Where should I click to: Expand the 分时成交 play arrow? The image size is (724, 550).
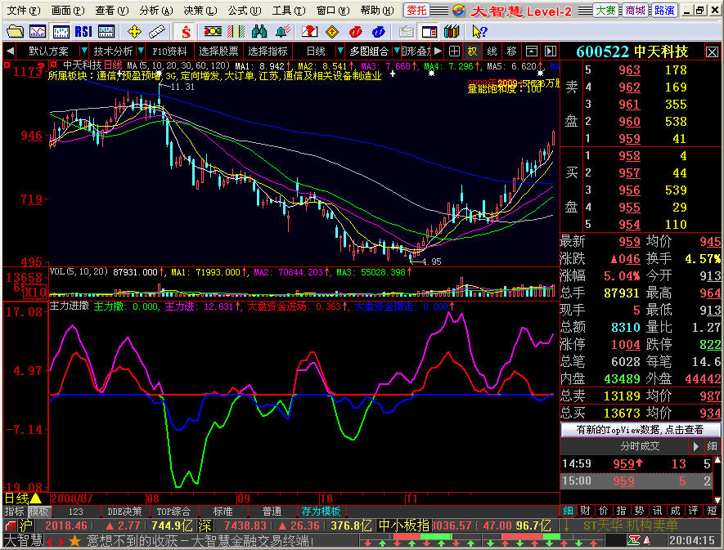coord(695,446)
